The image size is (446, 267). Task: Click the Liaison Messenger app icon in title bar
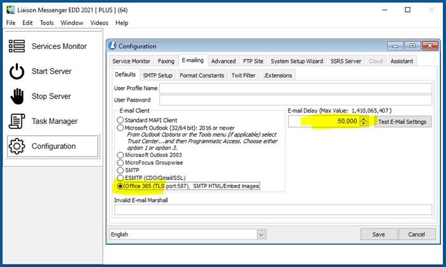click(x=11, y=10)
